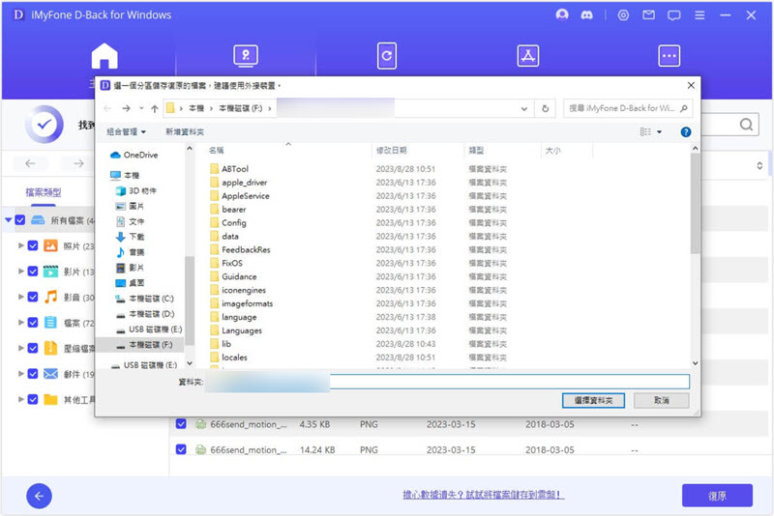This screenshot has width=774, height=516.
Task: Switch to the file type tab
Action: point(44,192)
